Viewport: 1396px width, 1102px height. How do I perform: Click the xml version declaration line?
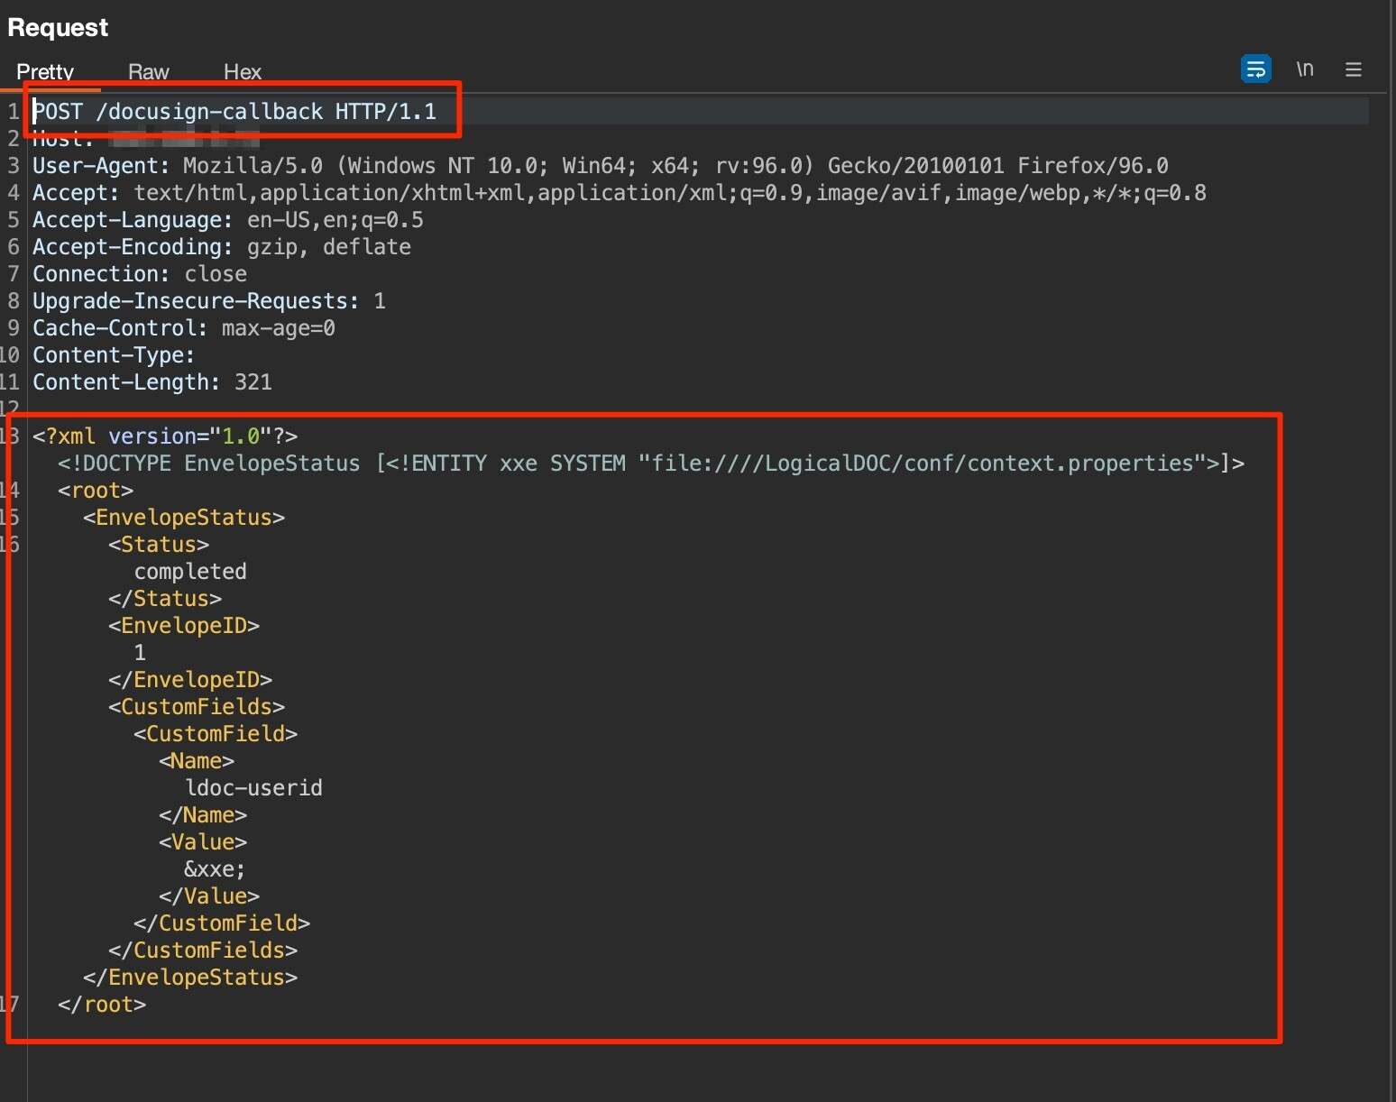(x=165, y=436)
